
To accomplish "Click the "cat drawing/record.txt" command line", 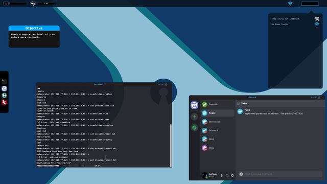I will click(77, 149).
